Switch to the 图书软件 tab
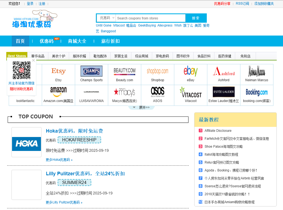The width and height of the screenshot is (283, 210). 183,56
